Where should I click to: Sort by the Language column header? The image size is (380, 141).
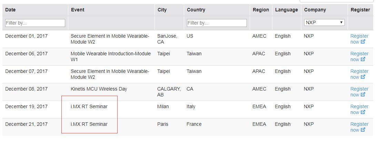tap(287, 10)
